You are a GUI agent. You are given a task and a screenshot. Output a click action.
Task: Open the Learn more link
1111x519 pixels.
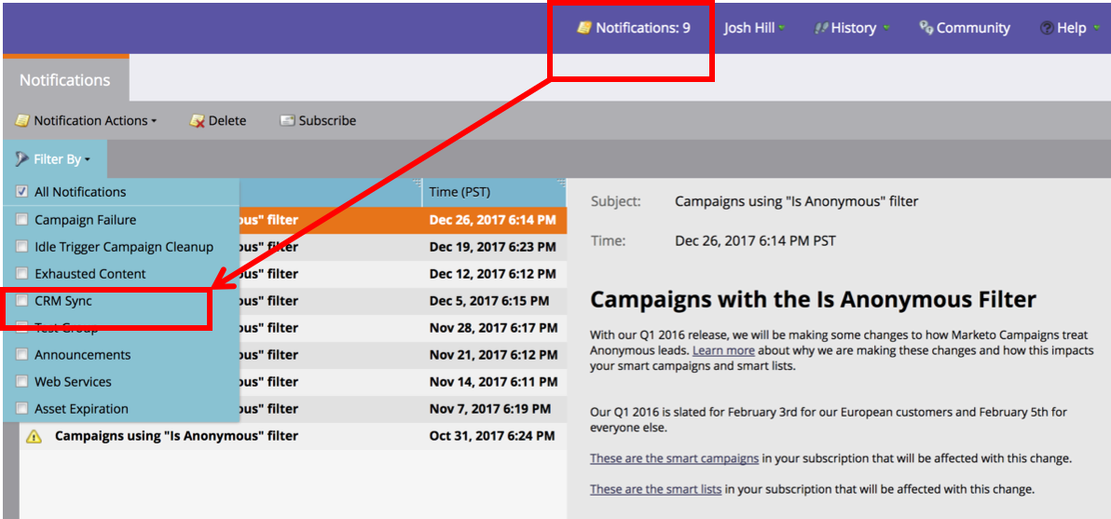pos(723,350)
